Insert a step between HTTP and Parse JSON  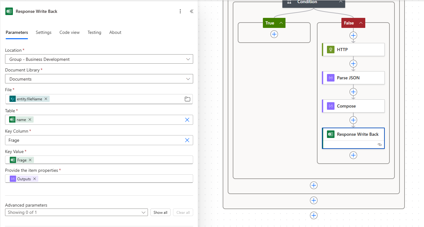353,64
